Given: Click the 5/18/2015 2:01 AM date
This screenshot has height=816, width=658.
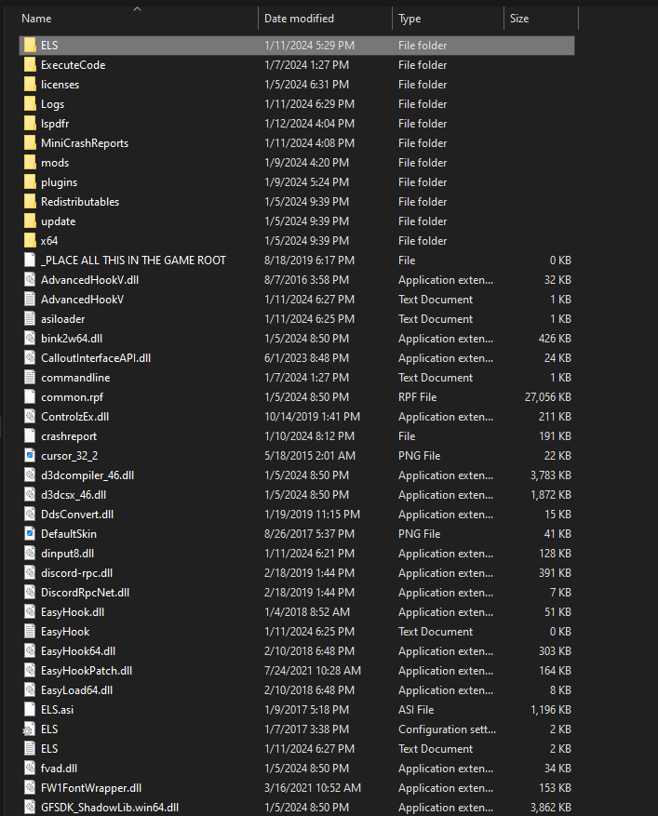Looking at the screenshot, I should click(x=310, y=456).
